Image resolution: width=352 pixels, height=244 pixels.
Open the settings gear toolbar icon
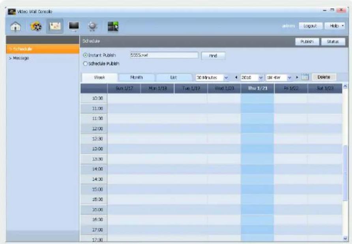tap(93, 26)
